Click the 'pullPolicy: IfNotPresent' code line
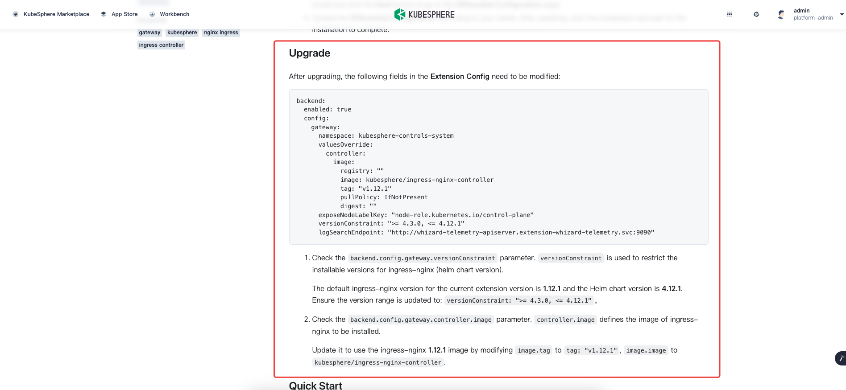The image size is (846, 390). pos(384,197)
